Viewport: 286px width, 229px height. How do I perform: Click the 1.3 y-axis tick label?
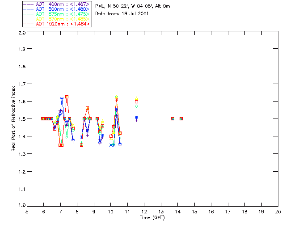(22, 154)
